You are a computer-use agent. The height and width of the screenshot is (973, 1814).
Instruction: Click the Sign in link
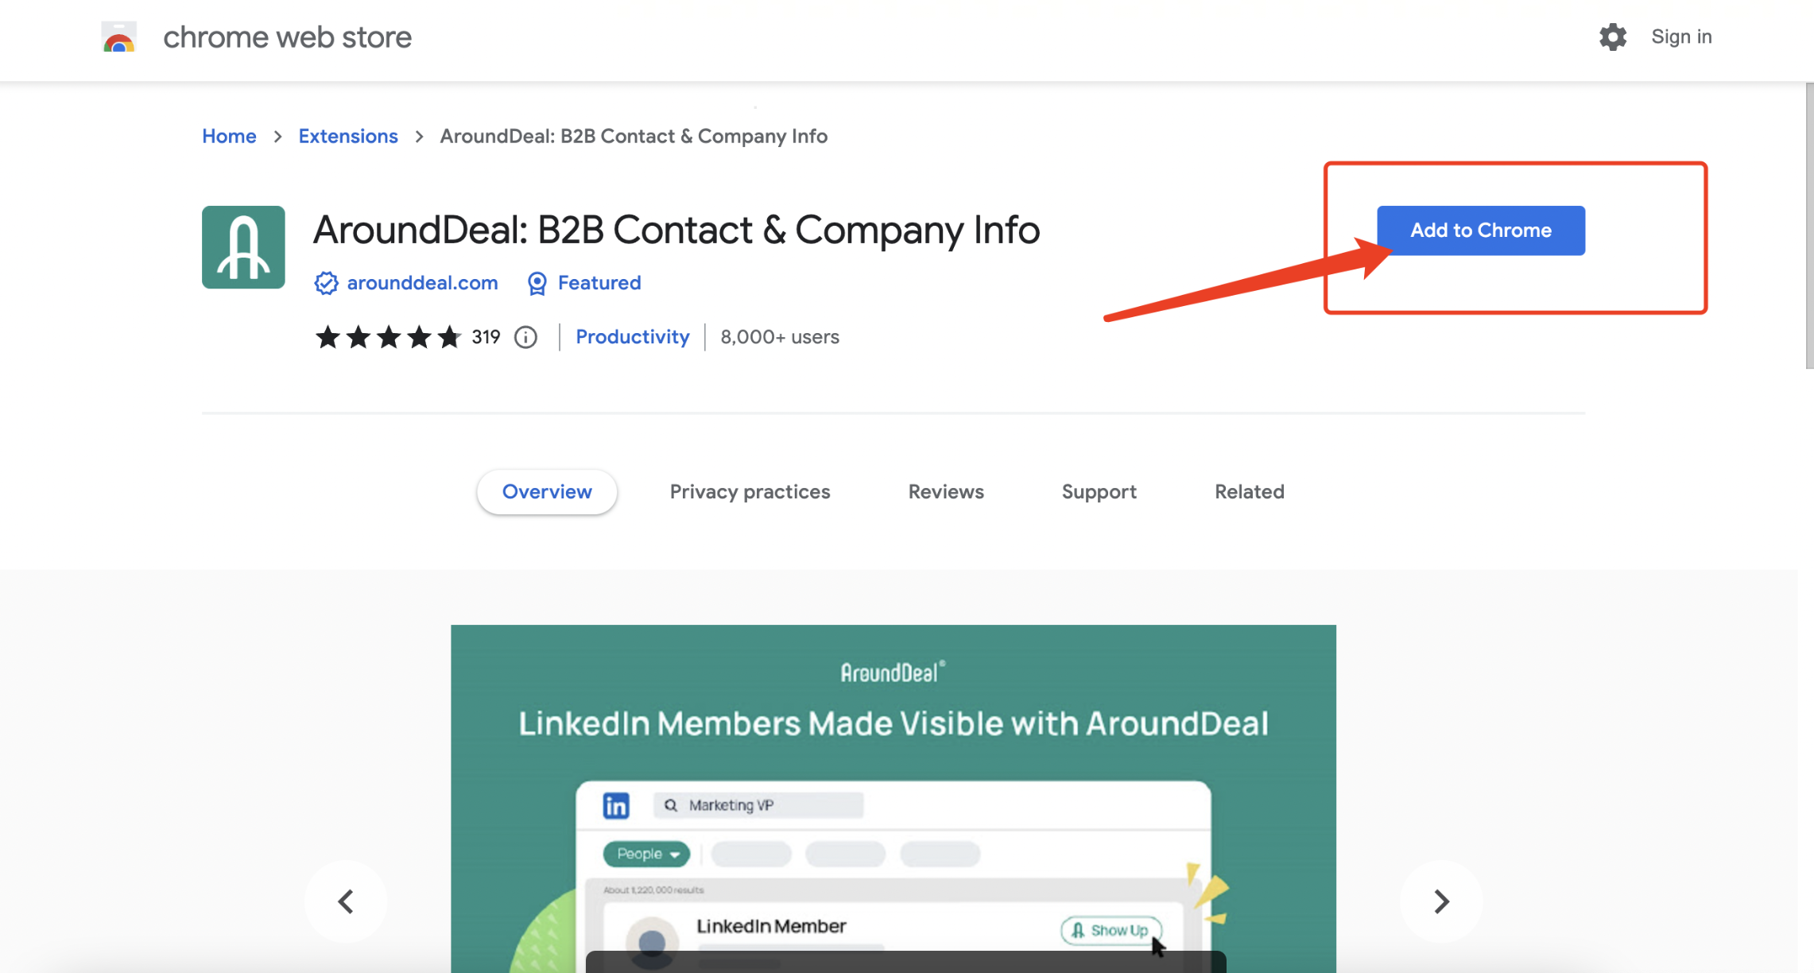click(x=1680, y=37)
